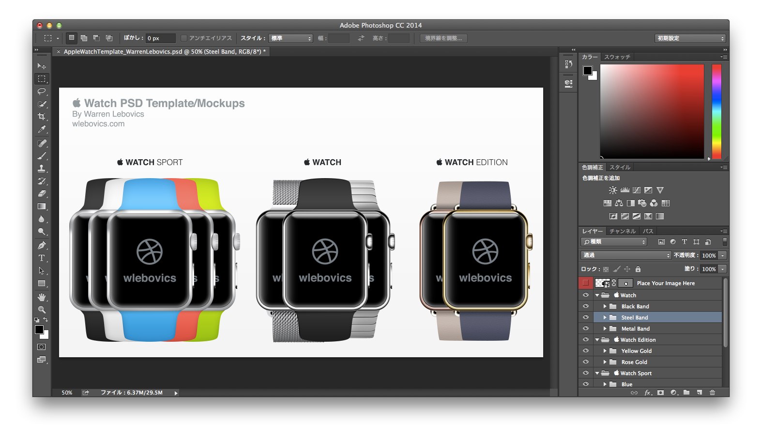Hide the Steel Band layer group

pyautogui.click(x=586, y=318)
